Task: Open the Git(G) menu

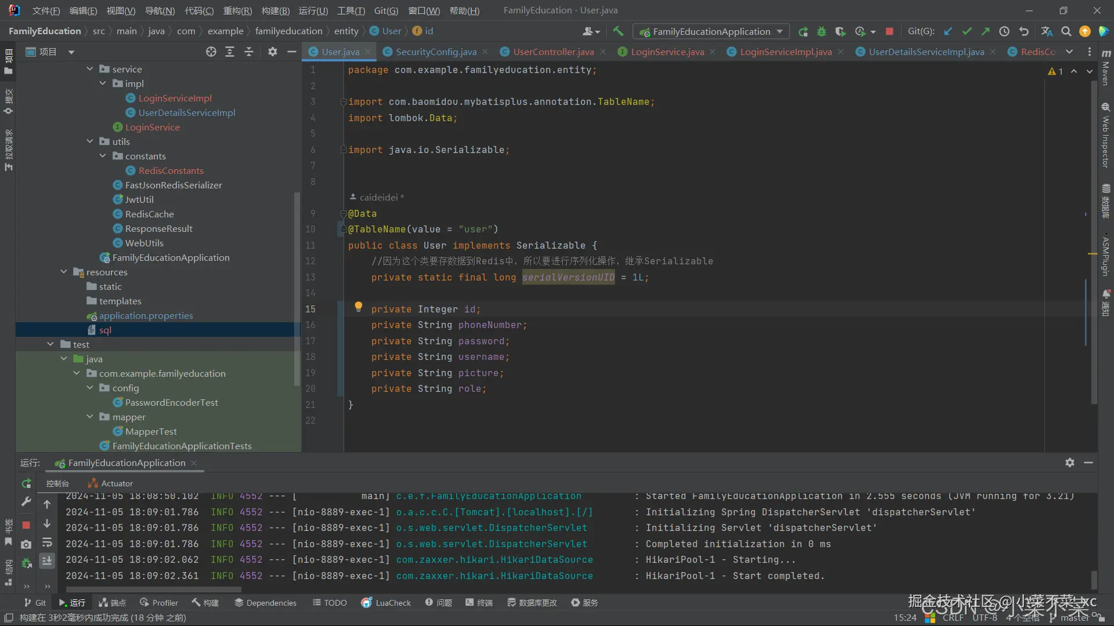Action: [386, 10]
